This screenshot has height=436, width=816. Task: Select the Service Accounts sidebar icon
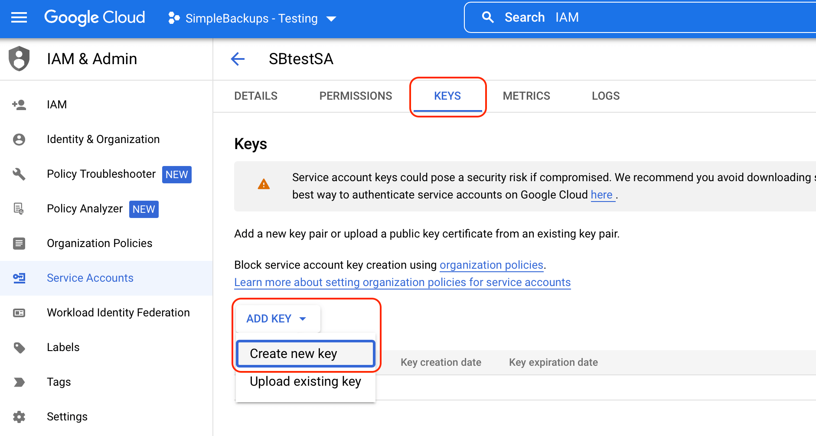pyautogui.click(x=19, y=278)
